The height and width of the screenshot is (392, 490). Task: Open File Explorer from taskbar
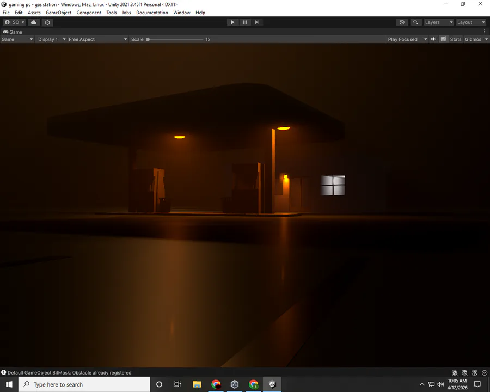197,384
